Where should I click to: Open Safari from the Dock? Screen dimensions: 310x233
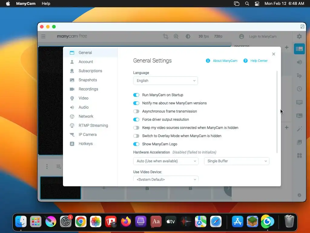216,221
